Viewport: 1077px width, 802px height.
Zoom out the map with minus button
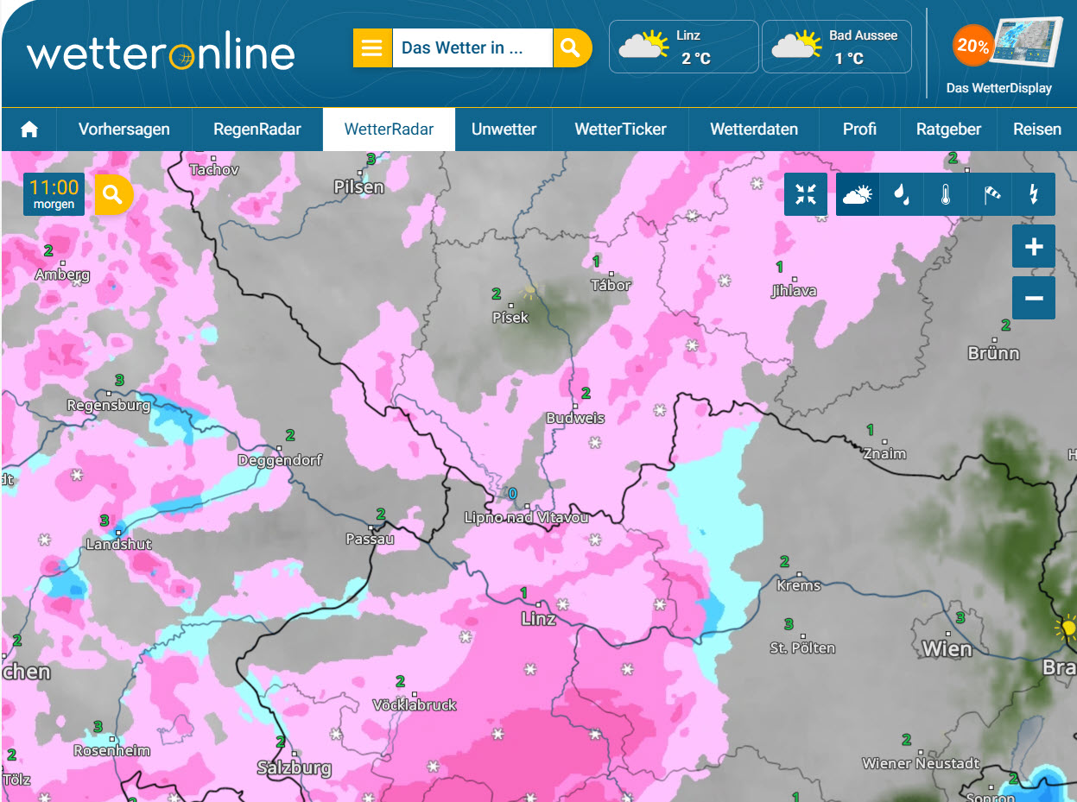click(1034, 299)
